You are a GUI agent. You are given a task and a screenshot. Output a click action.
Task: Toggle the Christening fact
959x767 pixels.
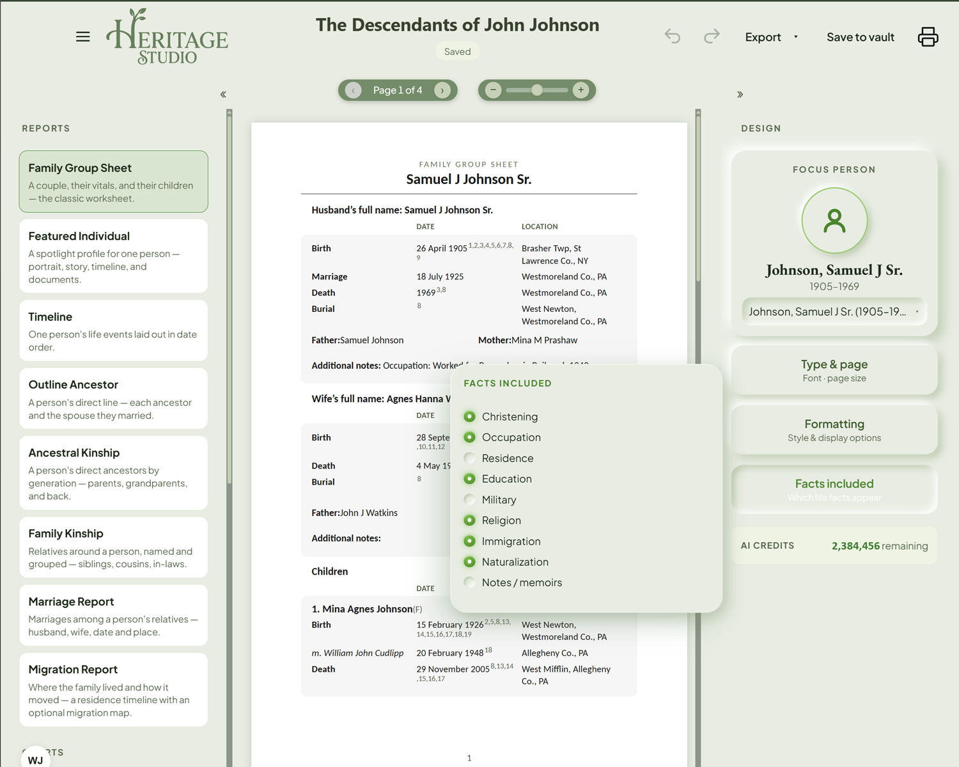[x=469, y=417]
